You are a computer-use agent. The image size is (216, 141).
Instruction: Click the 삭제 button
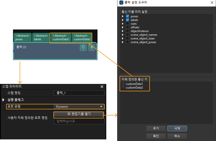177,129
